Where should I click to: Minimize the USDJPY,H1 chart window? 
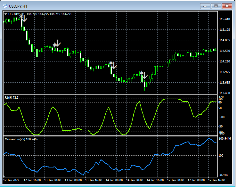(205, 6)
